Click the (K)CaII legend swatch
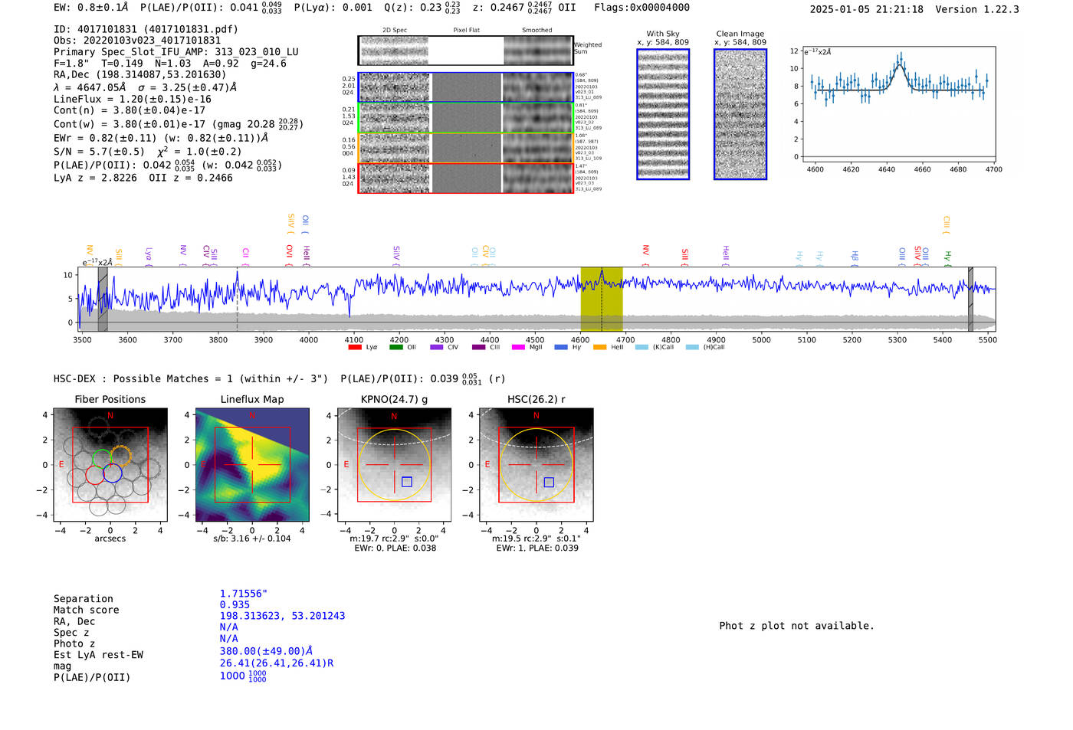Screen dimensions: 1073x730 [642, 347]
